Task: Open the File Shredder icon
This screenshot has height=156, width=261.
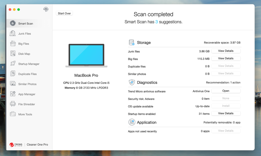Action: pos(13,104)
